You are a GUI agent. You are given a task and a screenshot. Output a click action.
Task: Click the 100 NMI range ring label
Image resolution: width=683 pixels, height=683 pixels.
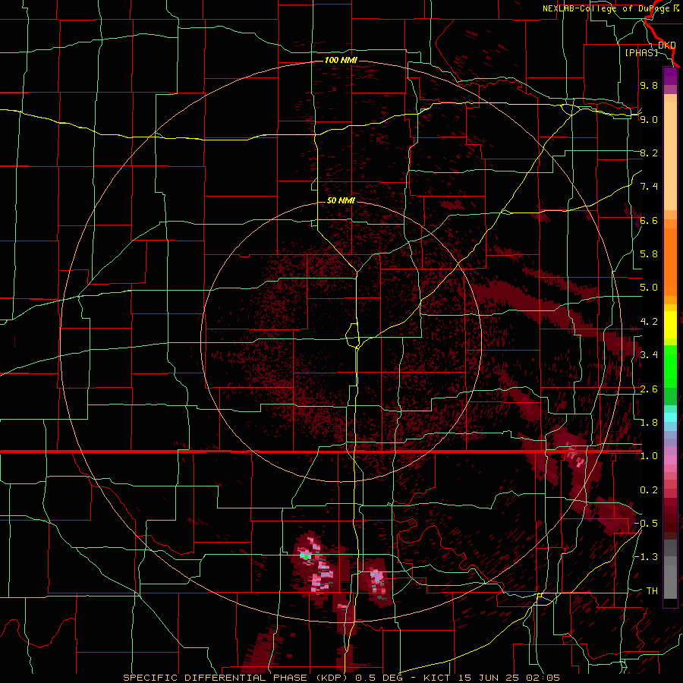(341, 60)
